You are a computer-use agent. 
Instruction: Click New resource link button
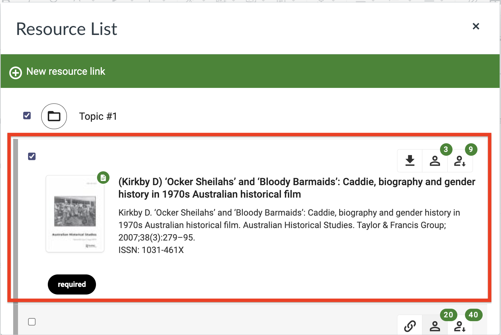(65, 71)
